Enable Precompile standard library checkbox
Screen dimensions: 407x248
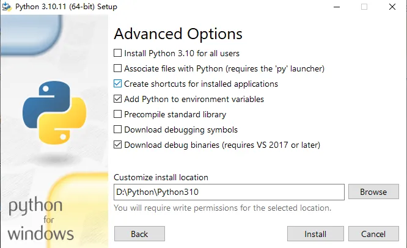pos(119,114)
